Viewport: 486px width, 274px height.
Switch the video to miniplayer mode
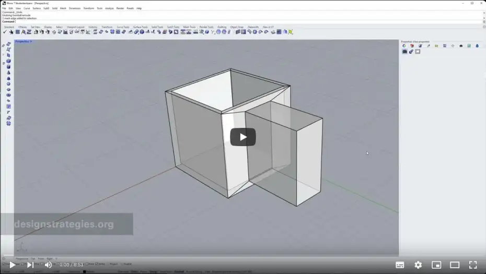click(436, 265)
